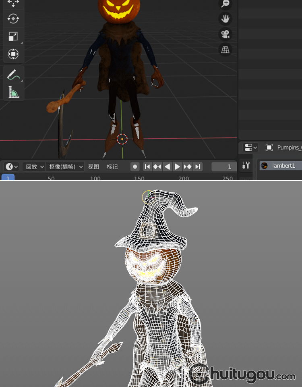
Task: Select the Rotate tool in the viewport toolbar
Action: [x=13, y=19]
